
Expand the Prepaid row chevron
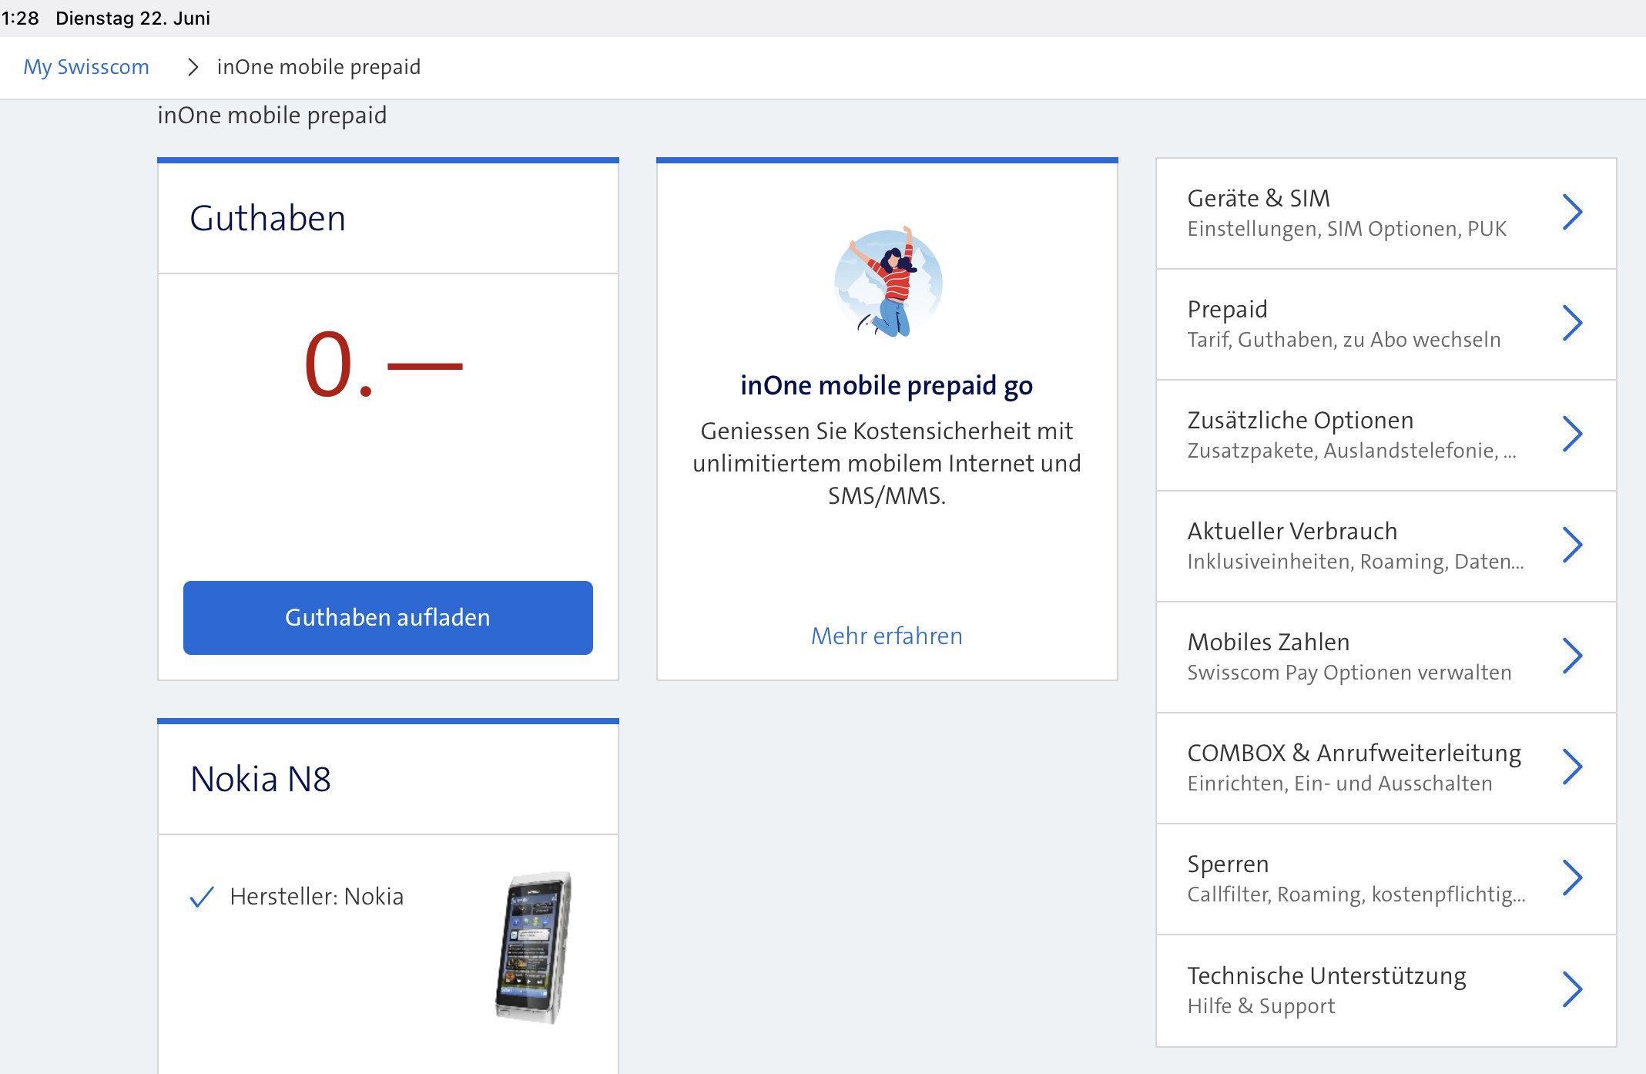(1571, 324)
